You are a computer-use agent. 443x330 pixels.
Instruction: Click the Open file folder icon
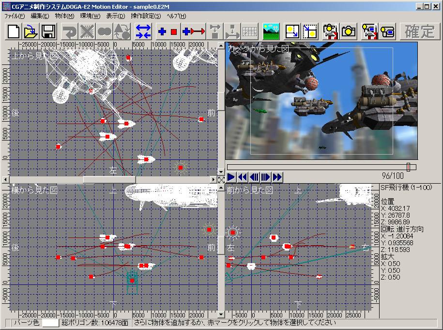pyautogui.click(x=31, y=32)
